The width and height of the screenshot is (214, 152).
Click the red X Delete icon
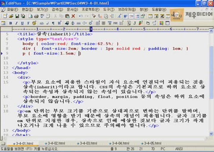73,16
